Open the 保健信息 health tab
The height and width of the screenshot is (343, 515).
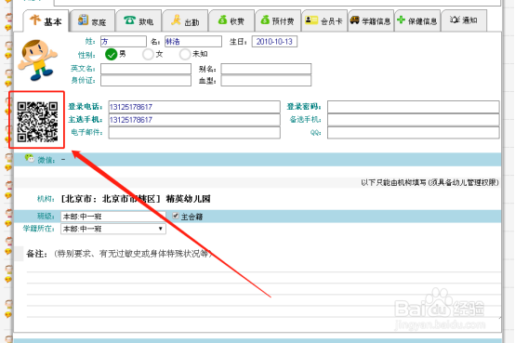[417, 21]
